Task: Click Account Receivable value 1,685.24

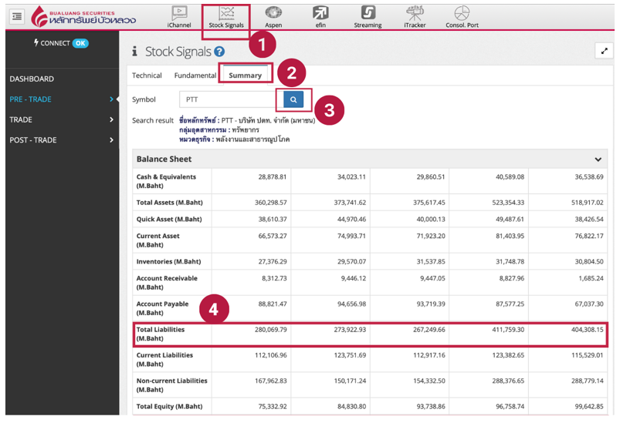Action: (591, 278)
